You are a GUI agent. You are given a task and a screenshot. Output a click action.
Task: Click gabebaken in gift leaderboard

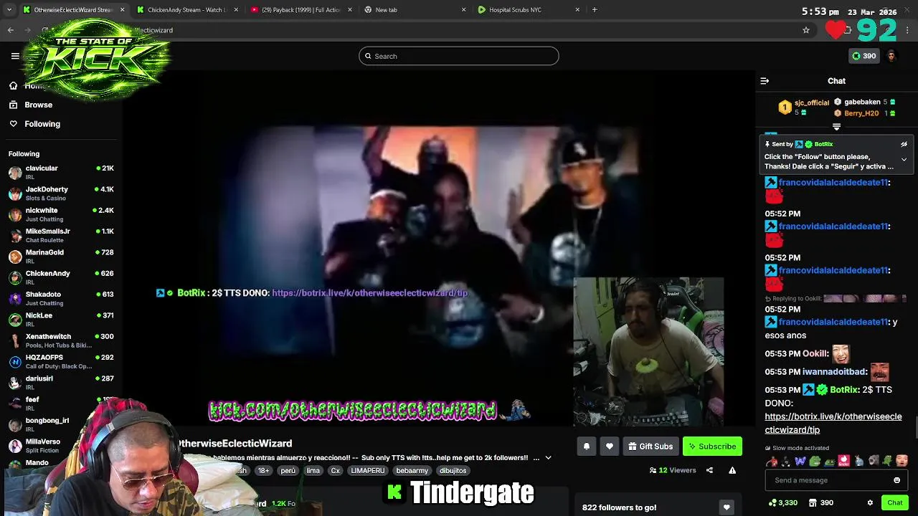tap(862, 102)
